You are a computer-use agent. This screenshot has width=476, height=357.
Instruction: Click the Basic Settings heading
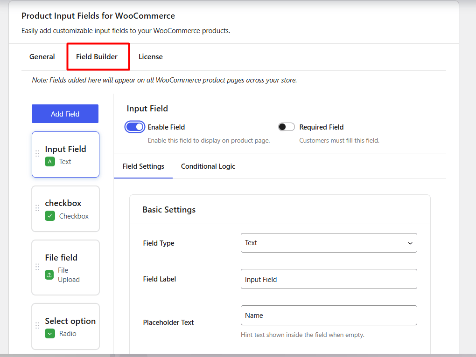(x=169, y=210)
